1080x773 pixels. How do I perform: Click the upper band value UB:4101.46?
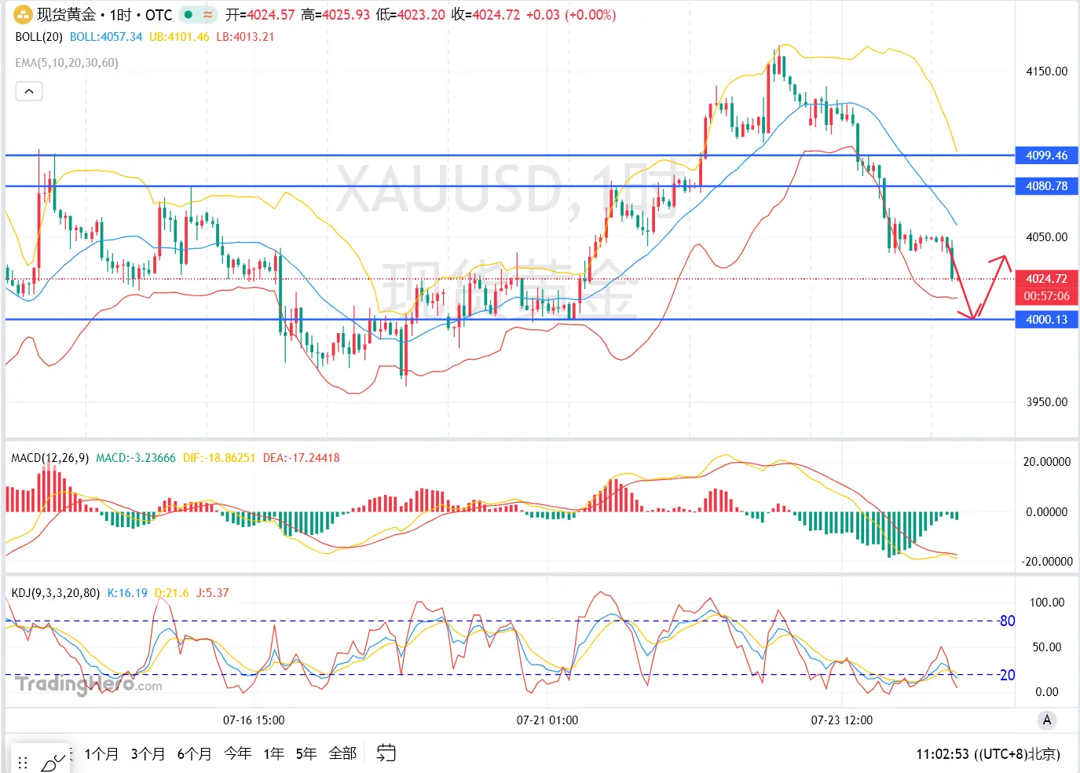point(179,37)
